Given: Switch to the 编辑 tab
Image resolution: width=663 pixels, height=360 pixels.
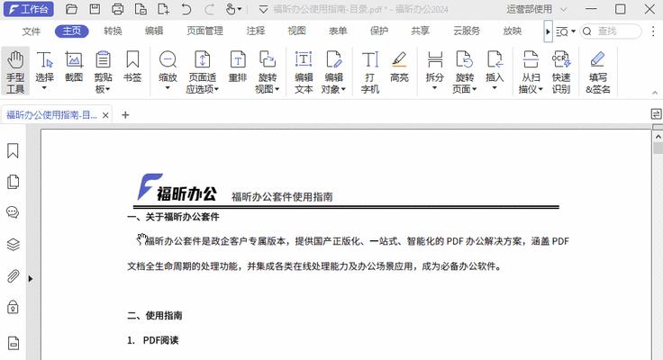Looking at the screenshot, I should click(154, 31).
